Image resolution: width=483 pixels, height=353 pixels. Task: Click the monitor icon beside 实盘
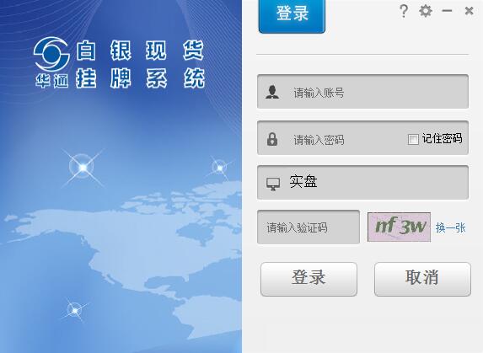(273, 184)
